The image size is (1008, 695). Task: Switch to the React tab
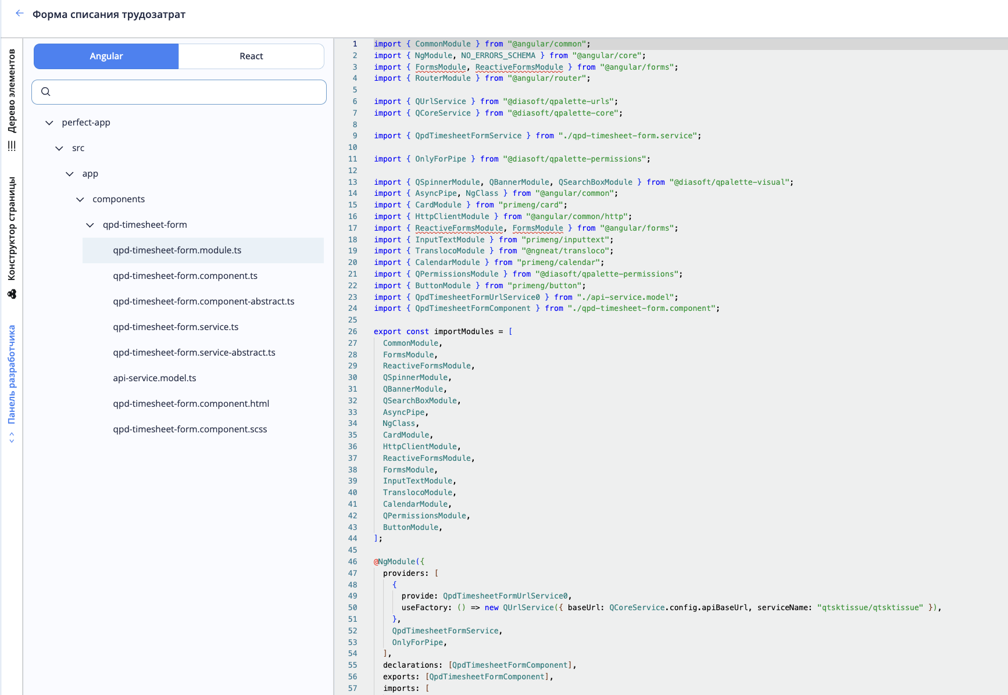[x=251, y=56]
